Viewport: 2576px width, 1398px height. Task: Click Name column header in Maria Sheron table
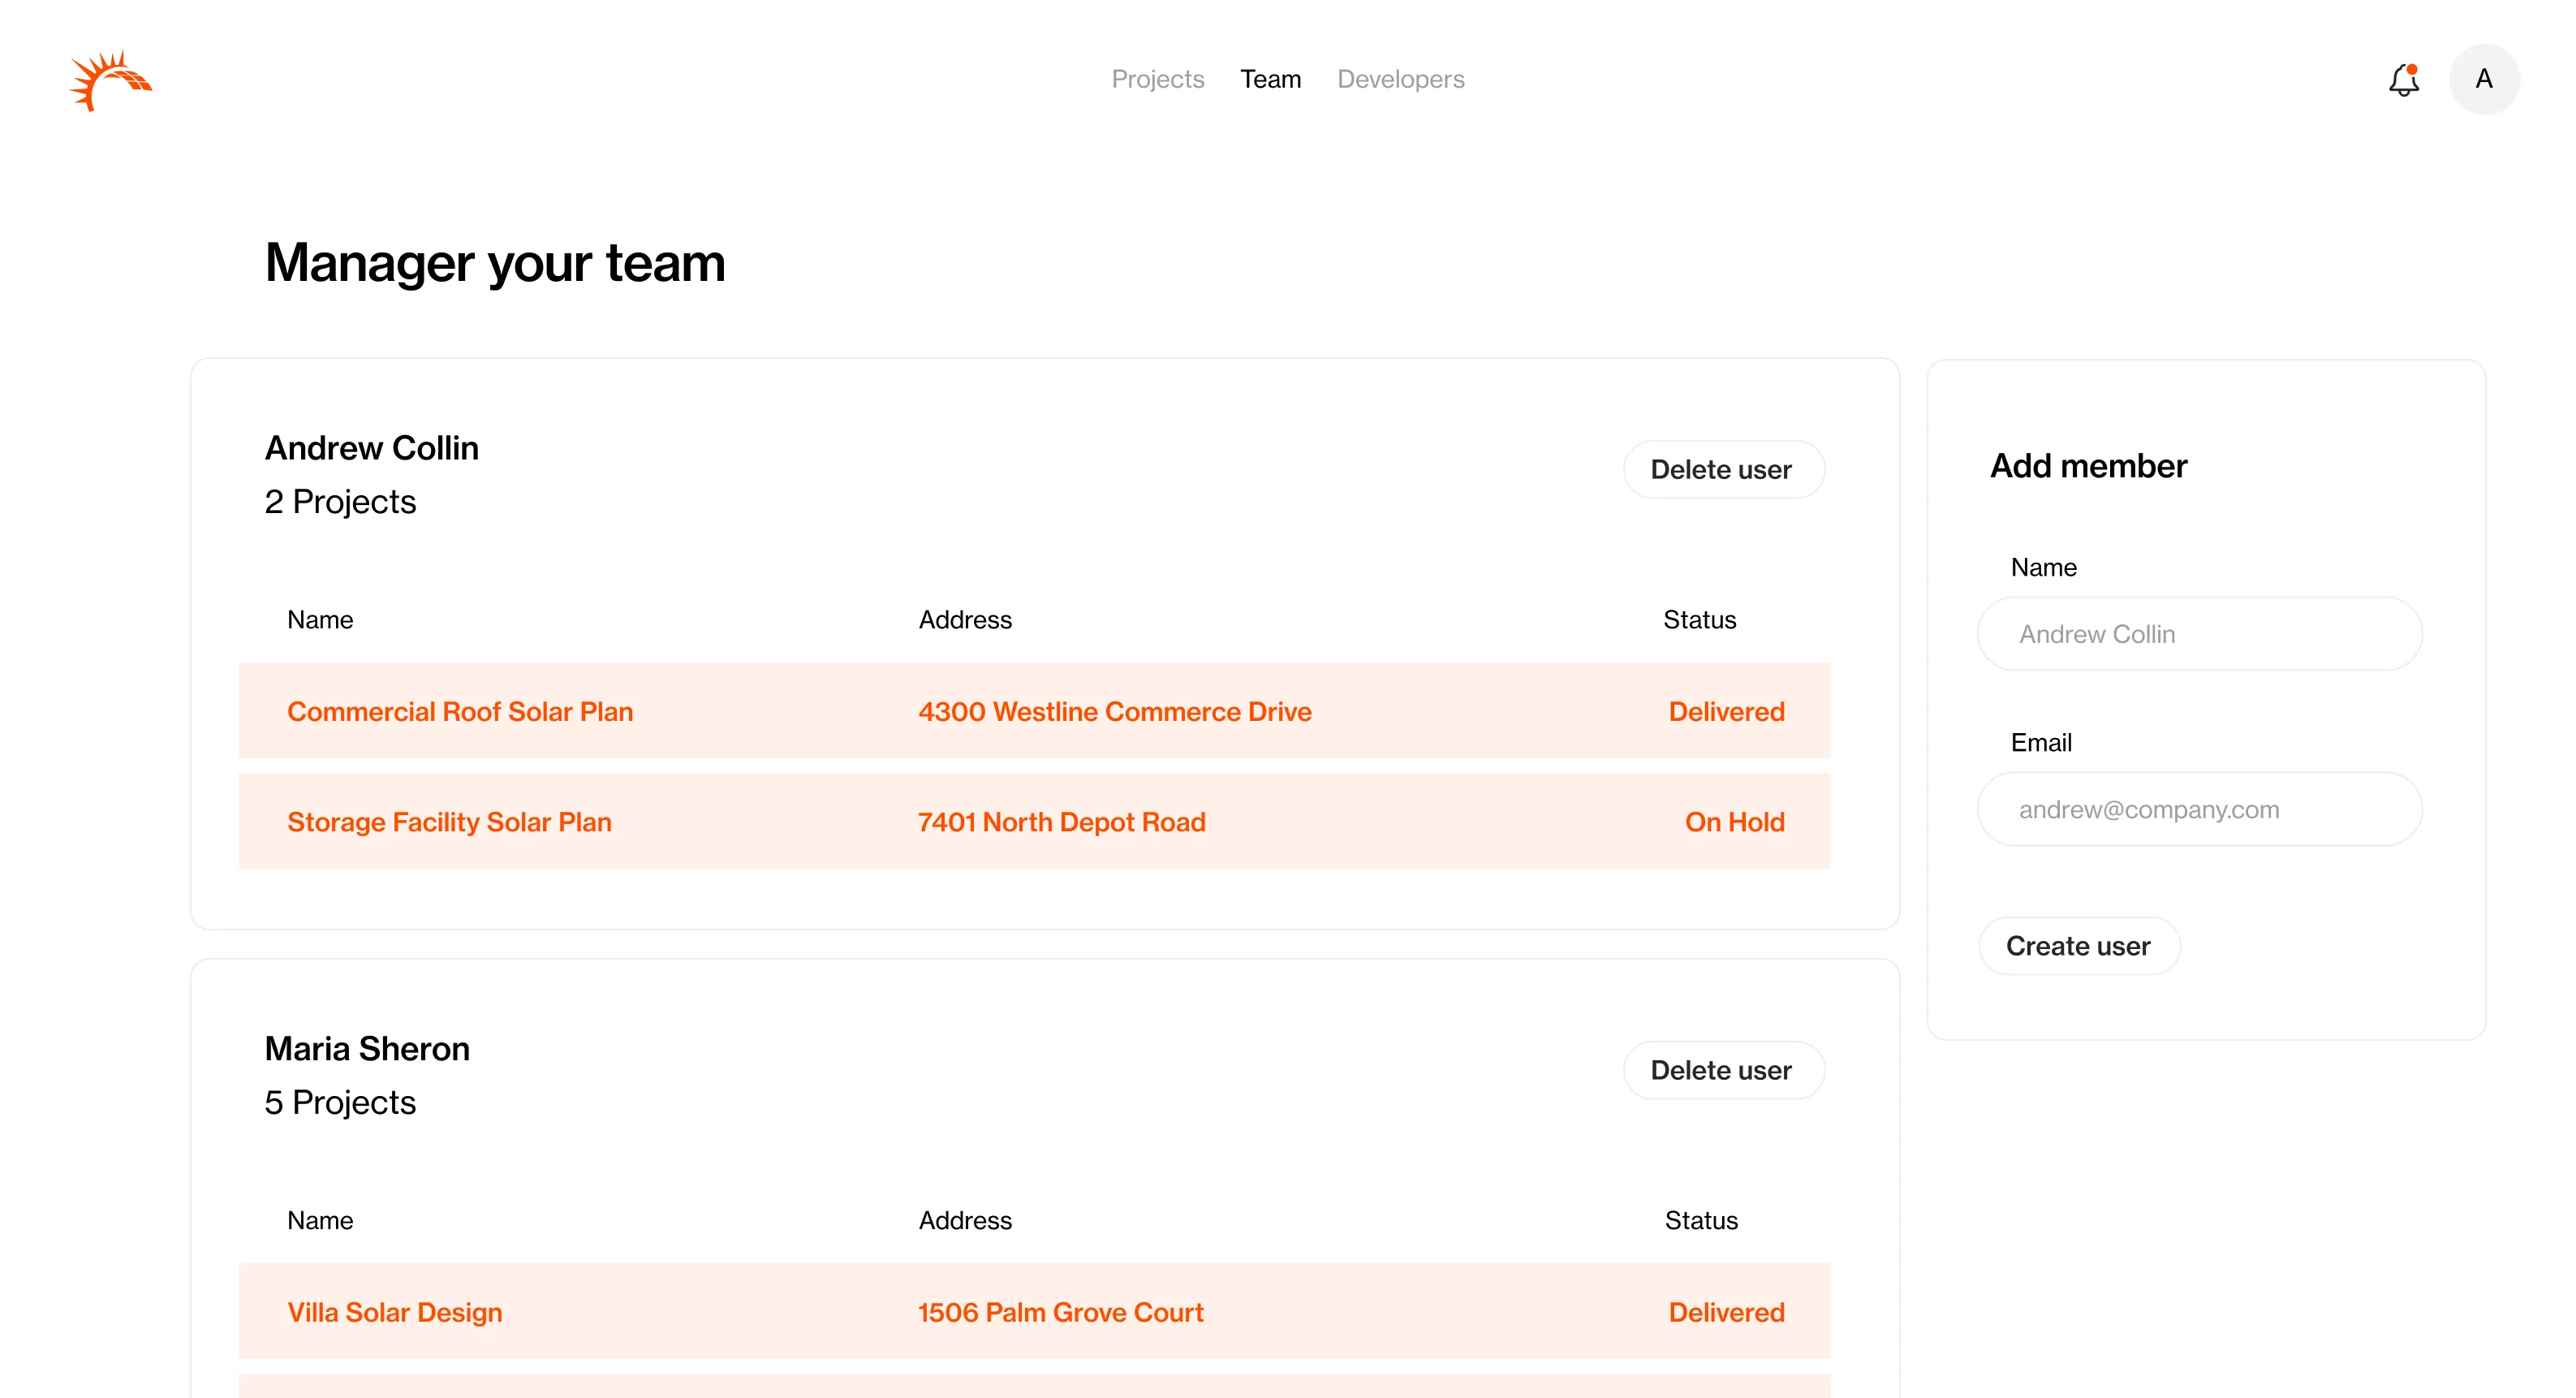(320, 1221)
